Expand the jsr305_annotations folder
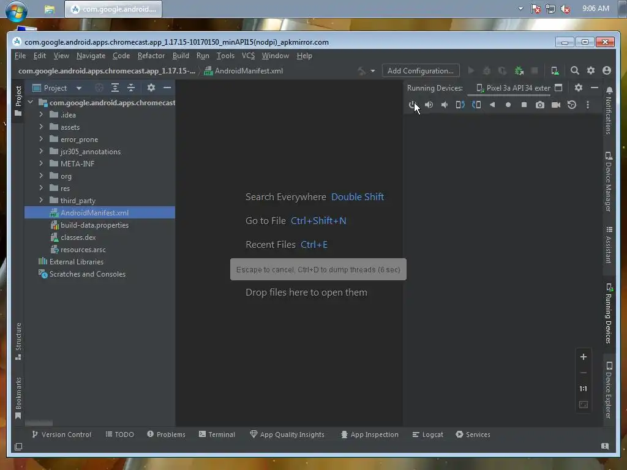Viewport: 627px width, 470px height. (x=41, y=152)
